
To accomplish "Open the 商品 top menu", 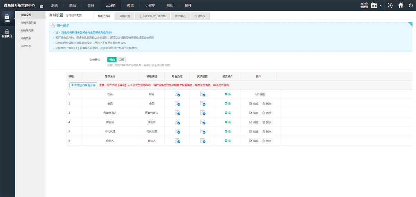I will (x=72, y=5).
